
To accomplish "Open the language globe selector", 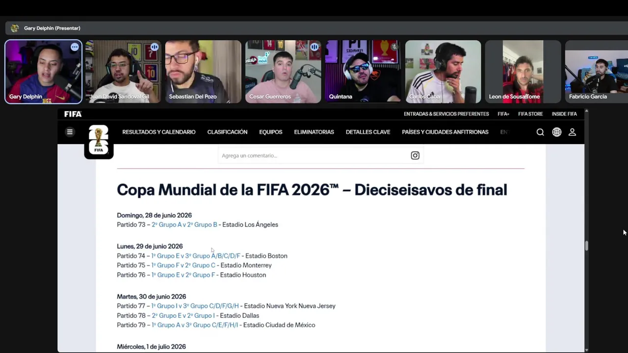I will tap(556, 132).
